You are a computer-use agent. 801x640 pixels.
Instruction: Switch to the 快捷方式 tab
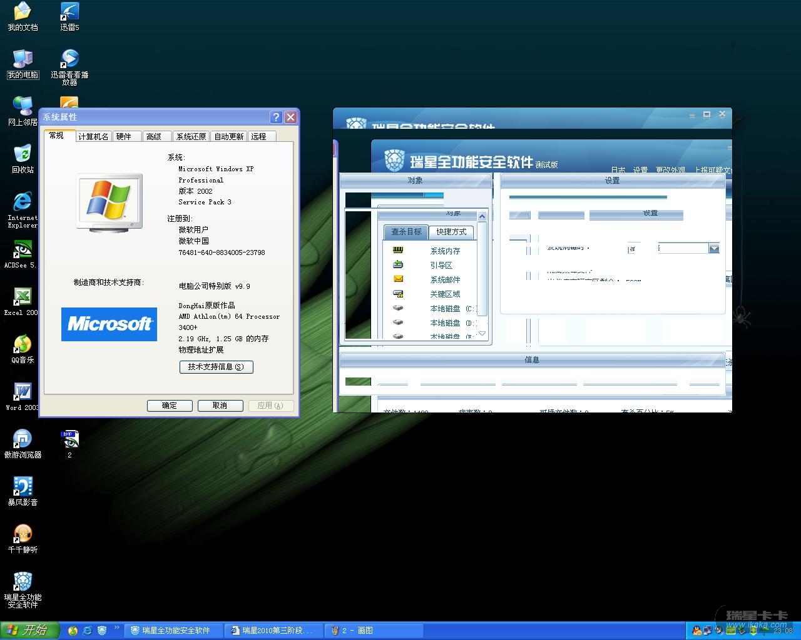pyautogui.click(x=451, y=232)
